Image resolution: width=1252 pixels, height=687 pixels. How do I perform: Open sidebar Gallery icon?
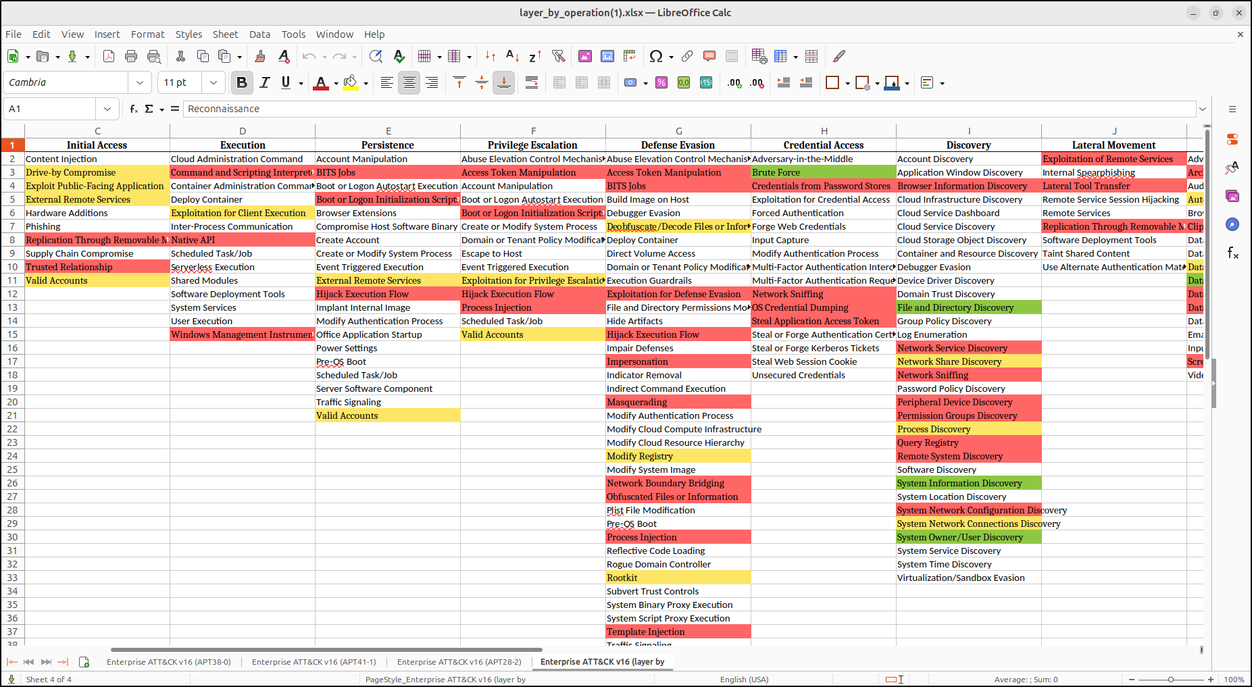point(1232,196)
